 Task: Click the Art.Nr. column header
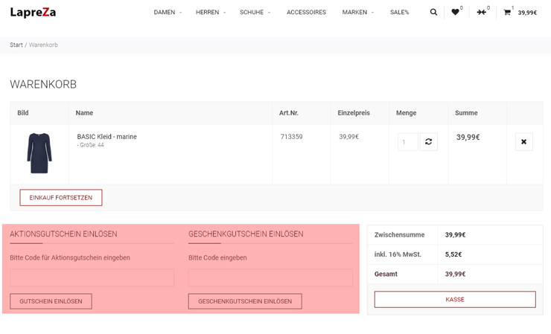pos(288,113)
